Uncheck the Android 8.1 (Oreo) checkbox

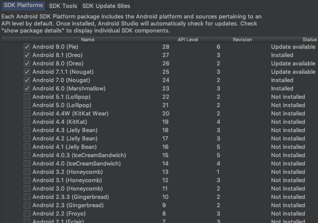(27, 55)
